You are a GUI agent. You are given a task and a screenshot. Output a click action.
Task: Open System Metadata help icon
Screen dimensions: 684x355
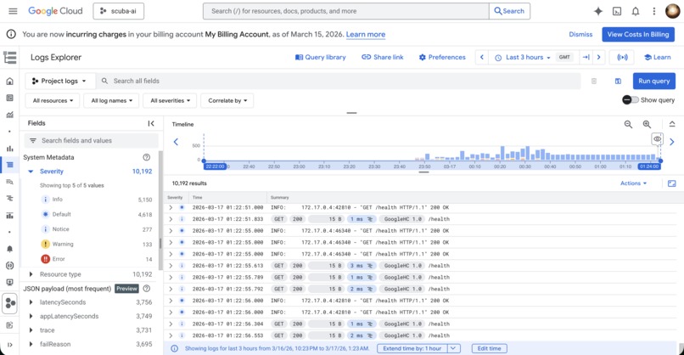point(147,157)
